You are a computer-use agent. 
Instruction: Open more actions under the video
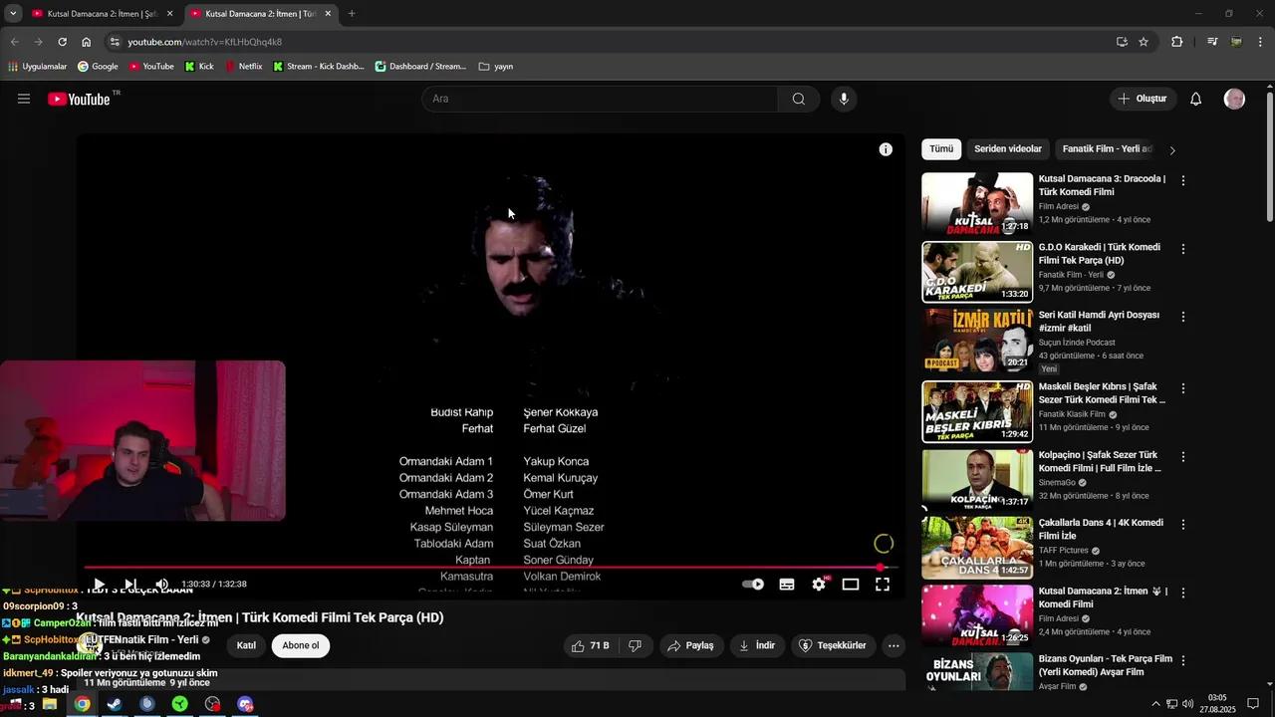893,645
